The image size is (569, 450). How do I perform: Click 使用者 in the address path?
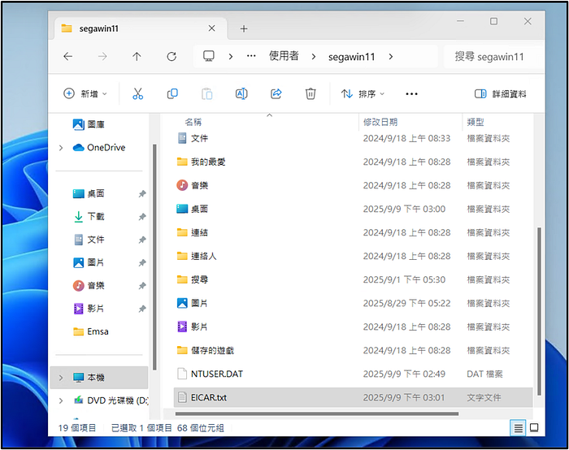pos(284,56)
